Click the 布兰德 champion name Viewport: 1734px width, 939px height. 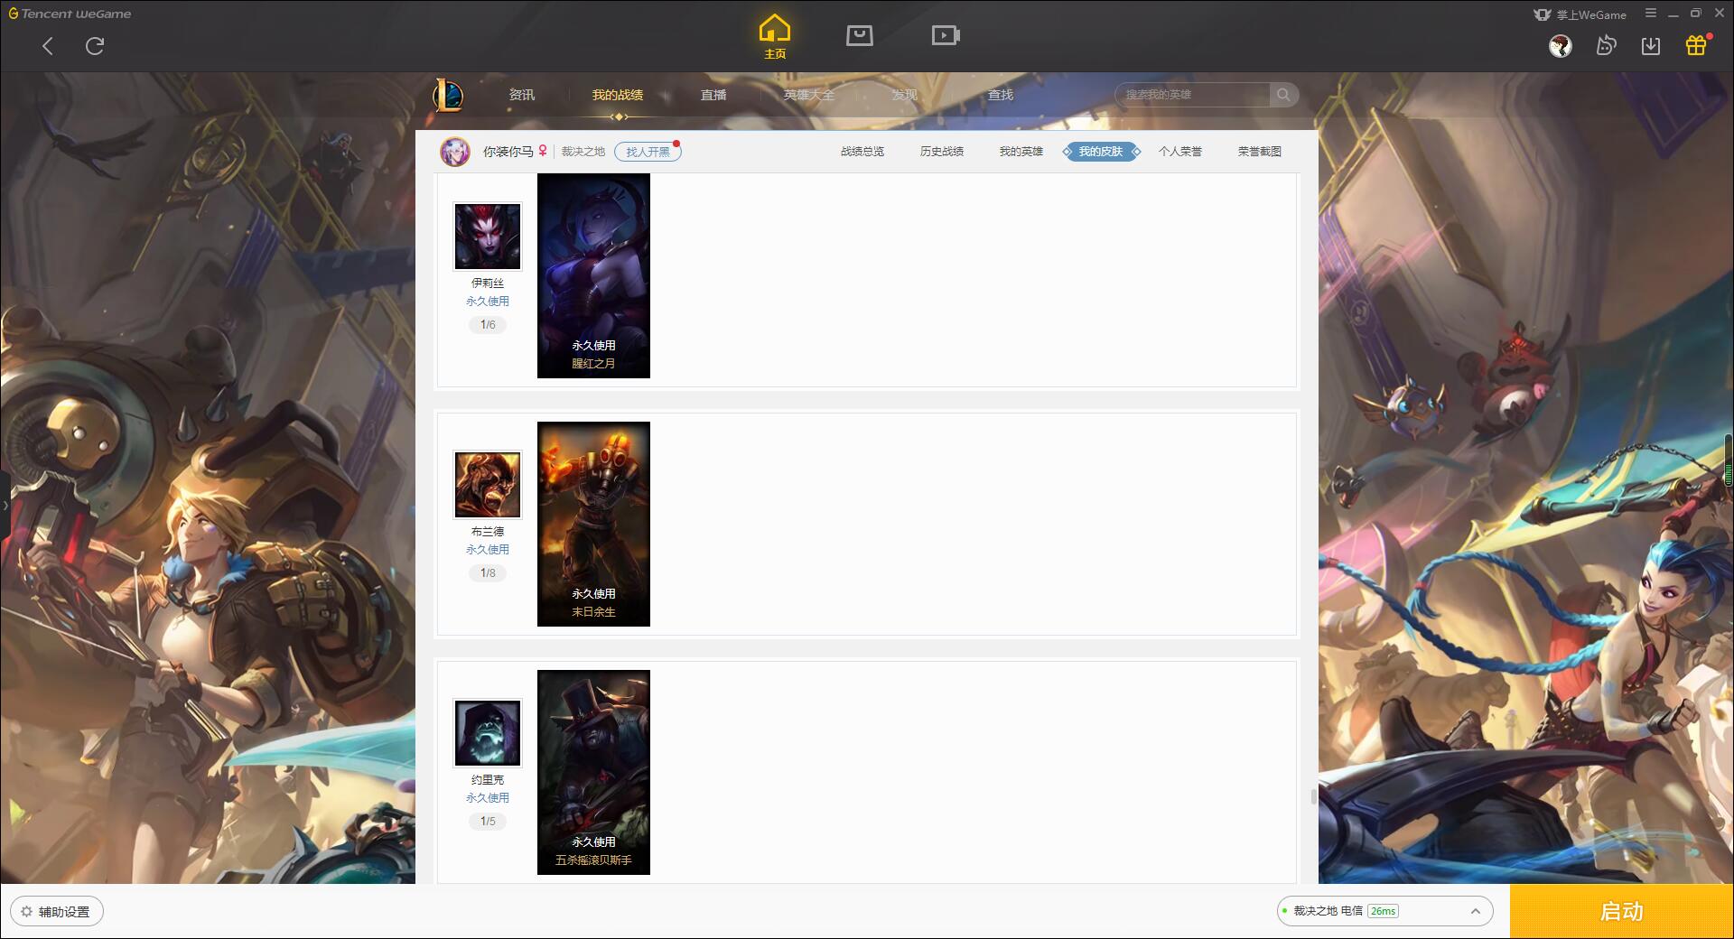point(488,532)
